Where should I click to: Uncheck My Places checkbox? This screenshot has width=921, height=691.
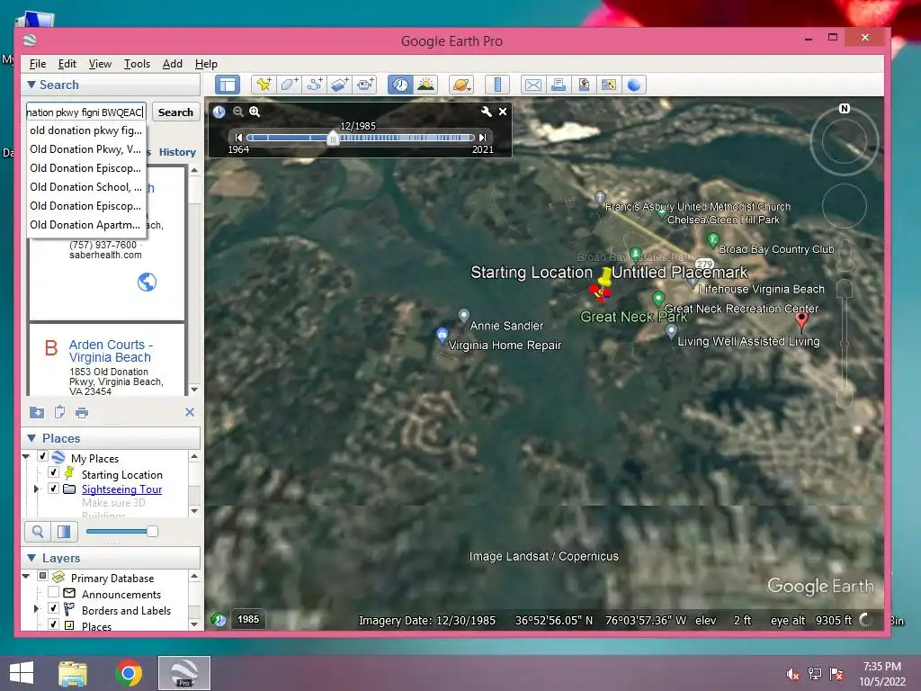(x=42, y=456)
